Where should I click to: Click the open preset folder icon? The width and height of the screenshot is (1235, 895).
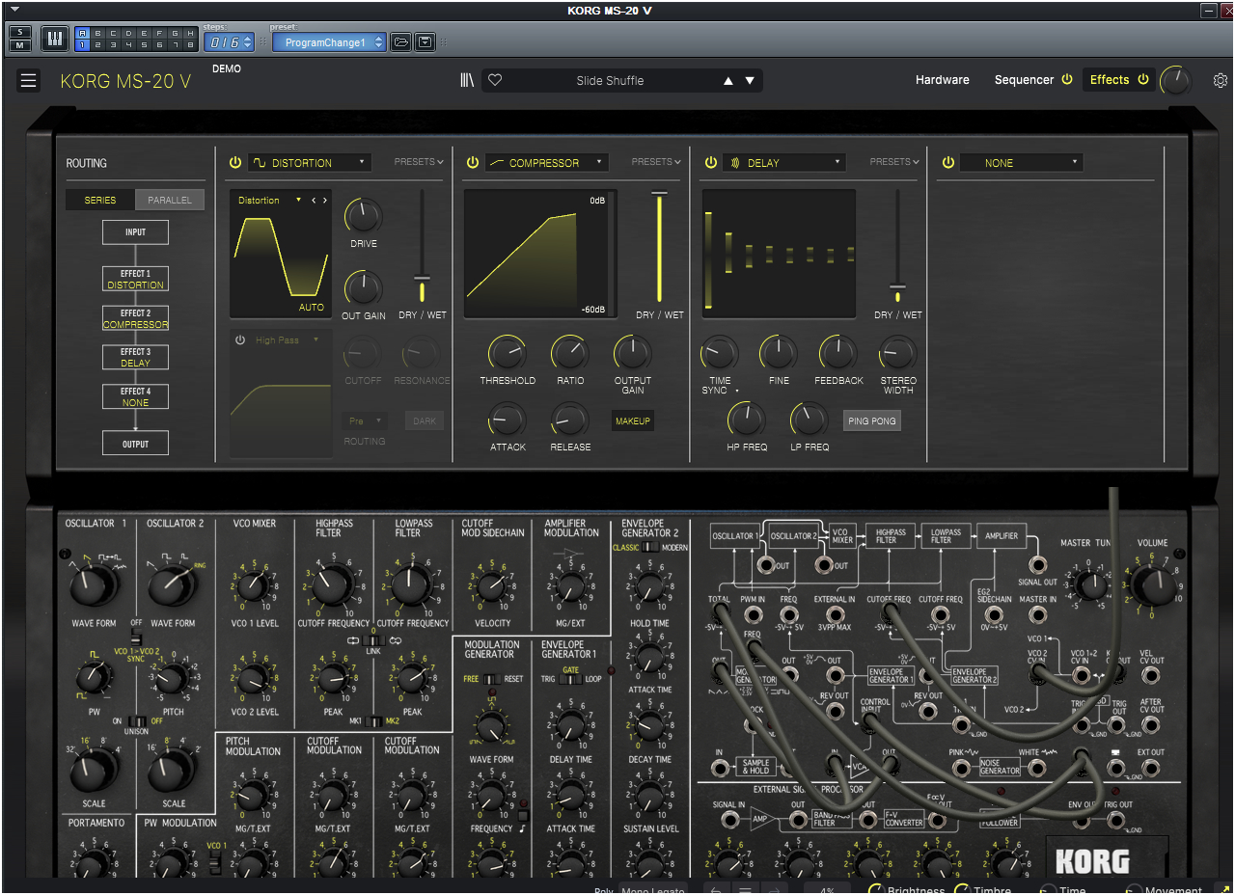tap(400, 42)
